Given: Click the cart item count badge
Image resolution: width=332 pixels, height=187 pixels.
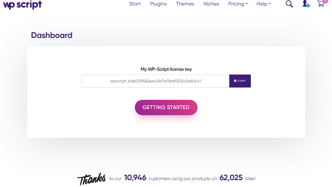Looking at the screenshot, I should 325,1.
